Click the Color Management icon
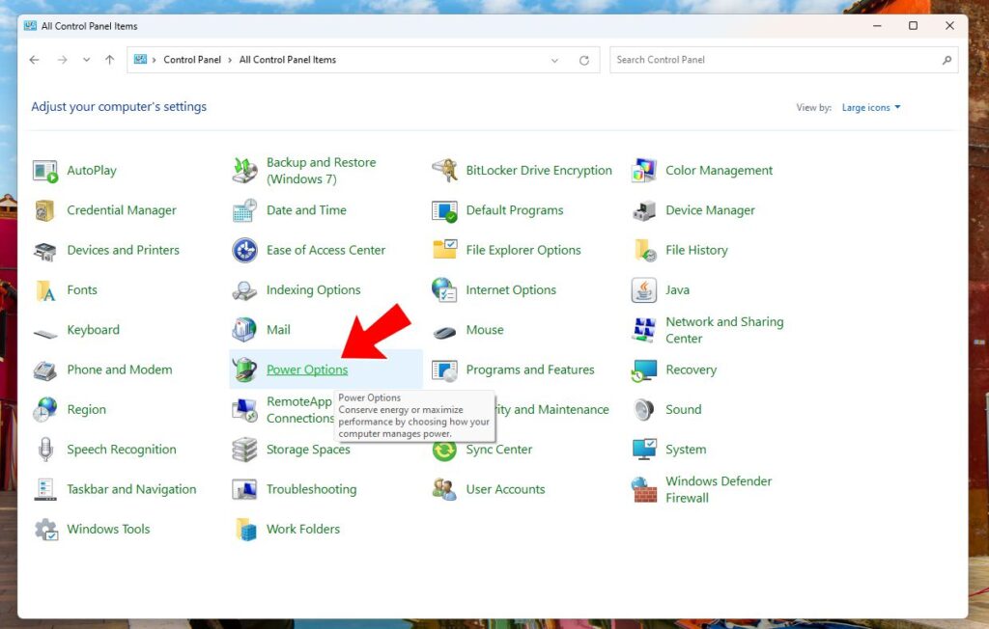989x629 pixels. pos(644,171)
